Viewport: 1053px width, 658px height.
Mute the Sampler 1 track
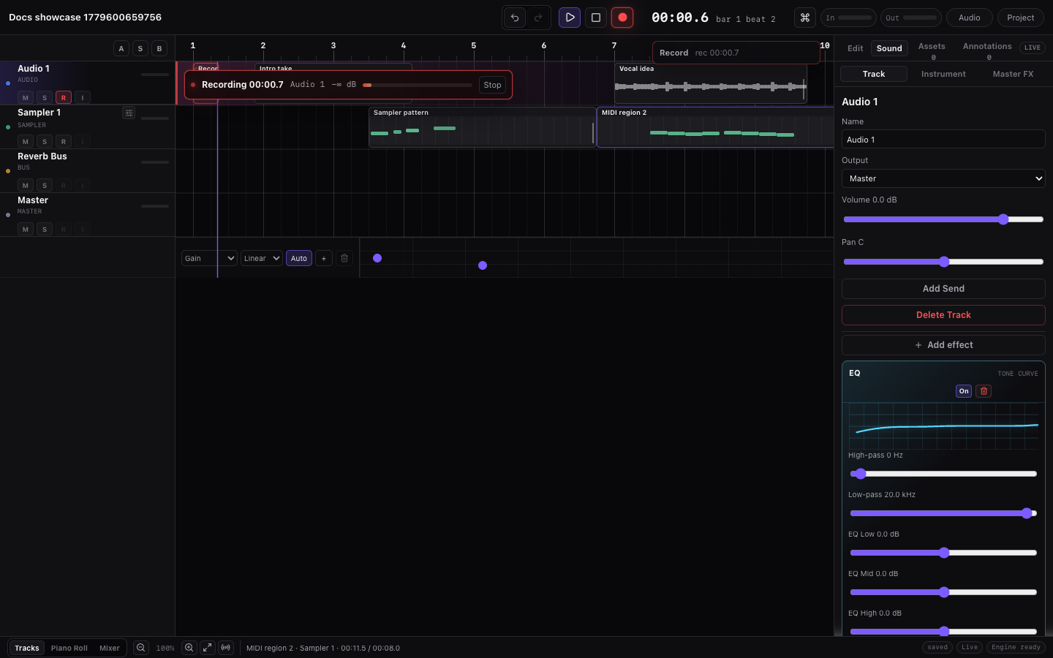pos(26,141)
